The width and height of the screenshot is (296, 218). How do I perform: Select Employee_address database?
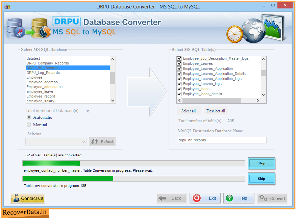(68, 82)
